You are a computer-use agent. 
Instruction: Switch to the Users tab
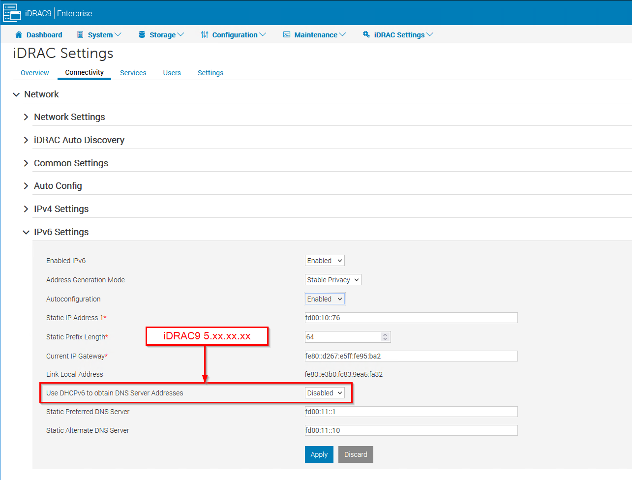(172, 72)
